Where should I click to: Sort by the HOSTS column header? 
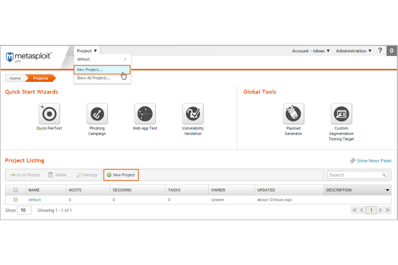click(88, 190)
